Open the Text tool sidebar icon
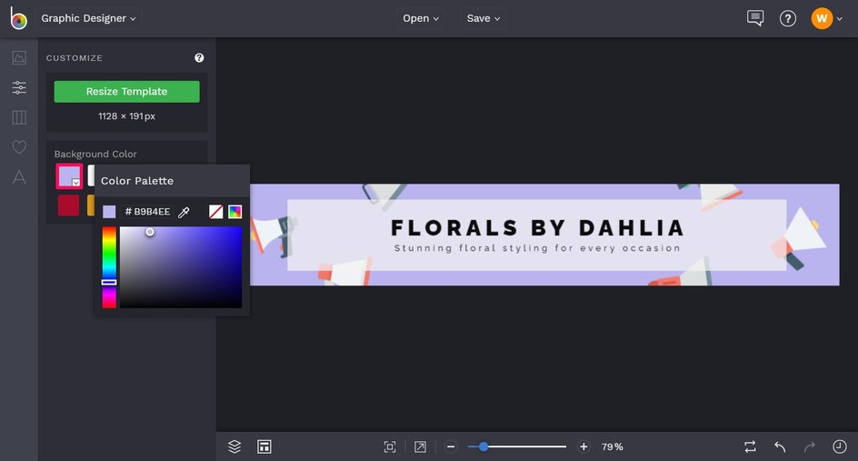 19,176
